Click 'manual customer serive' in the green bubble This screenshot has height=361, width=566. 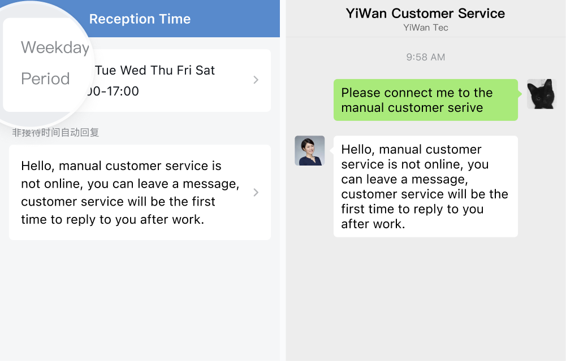(412, 107)
